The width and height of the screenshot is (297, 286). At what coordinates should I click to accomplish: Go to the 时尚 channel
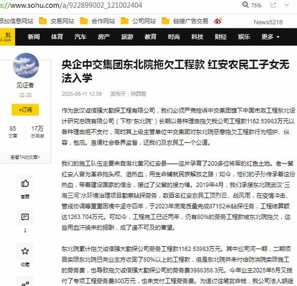[174, 37]
